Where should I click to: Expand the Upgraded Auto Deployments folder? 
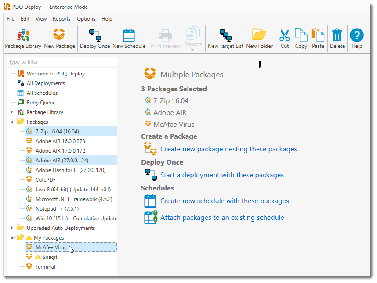pyautogui.click(x=12, y=228)
